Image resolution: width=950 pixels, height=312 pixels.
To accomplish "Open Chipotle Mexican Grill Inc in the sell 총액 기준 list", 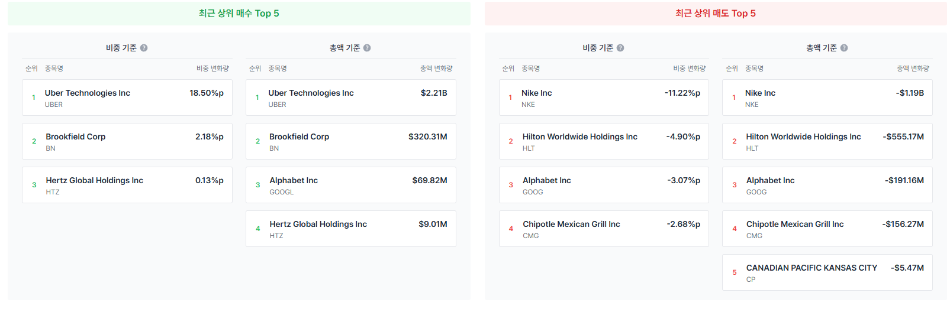I will pyautogui.click(x=827, y=229).
